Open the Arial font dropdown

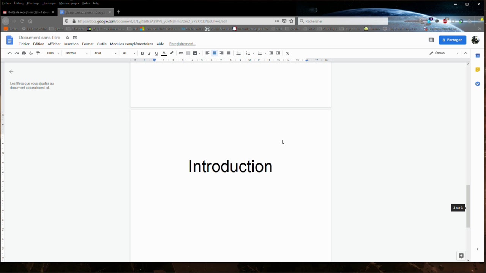point(105,53)
